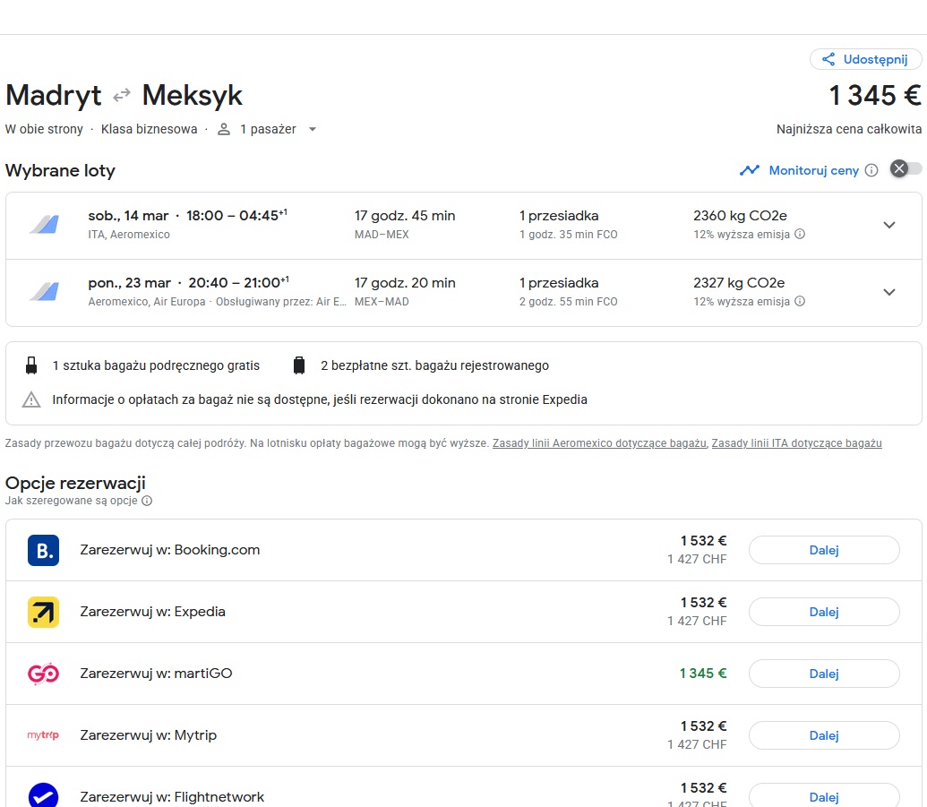927x807 pixels.
Task: Click the Booking.com logo icon
Action: coord(43,551)
